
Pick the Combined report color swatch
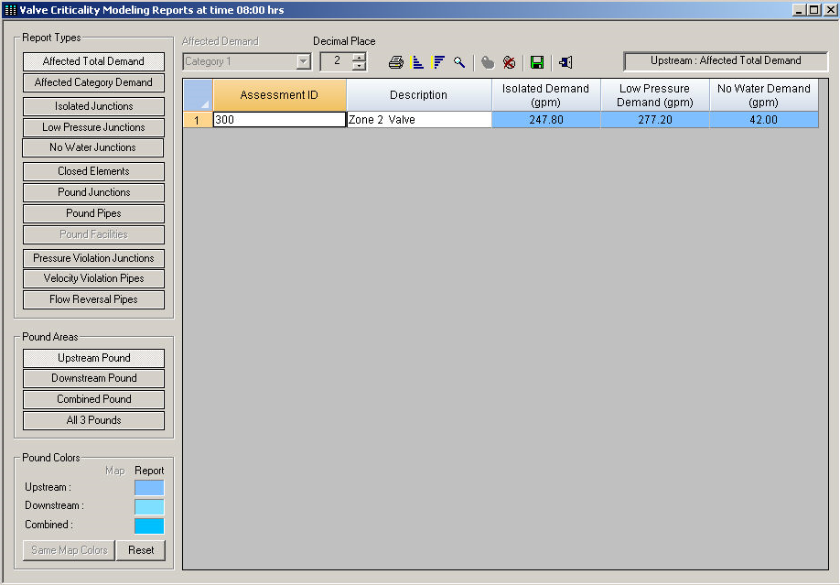(149, 526)
